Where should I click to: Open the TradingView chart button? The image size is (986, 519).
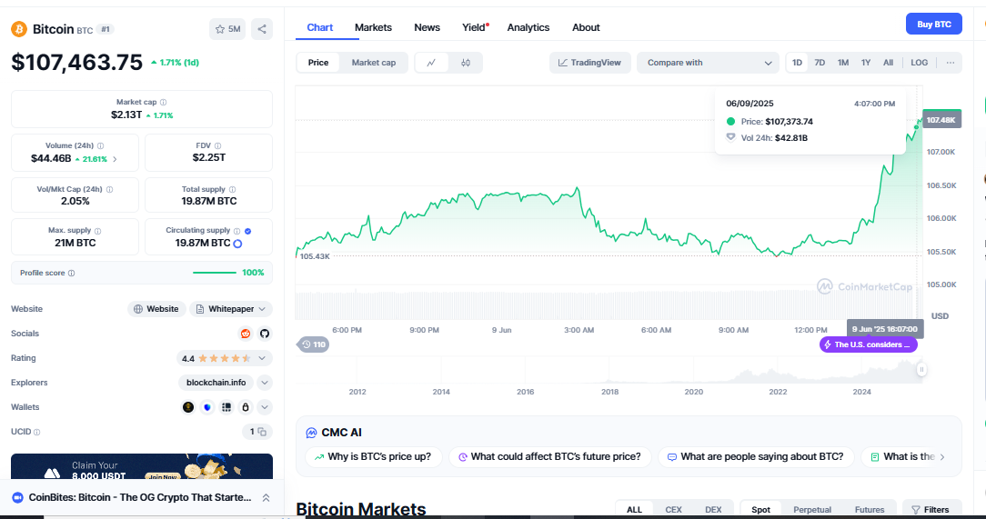(x=589, y=62)
